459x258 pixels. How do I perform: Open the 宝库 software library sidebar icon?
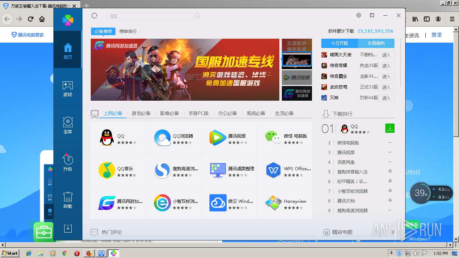(68, 125)
